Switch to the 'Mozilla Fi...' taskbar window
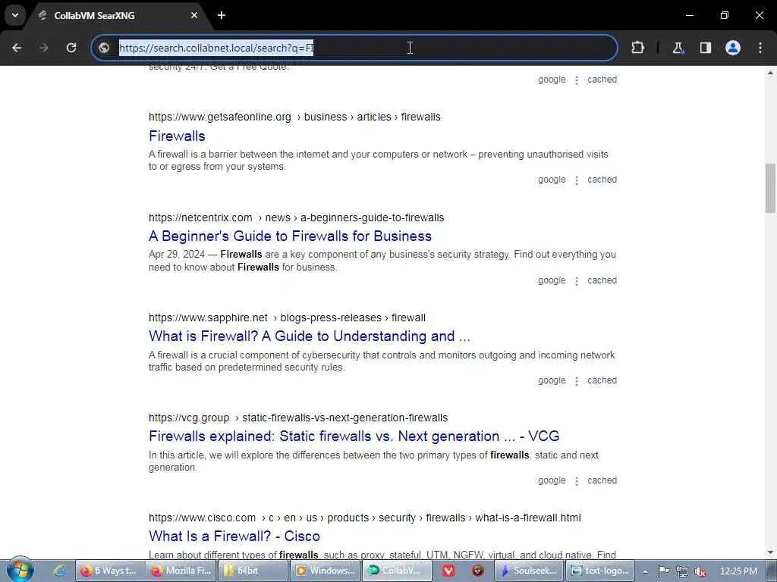 181,571
